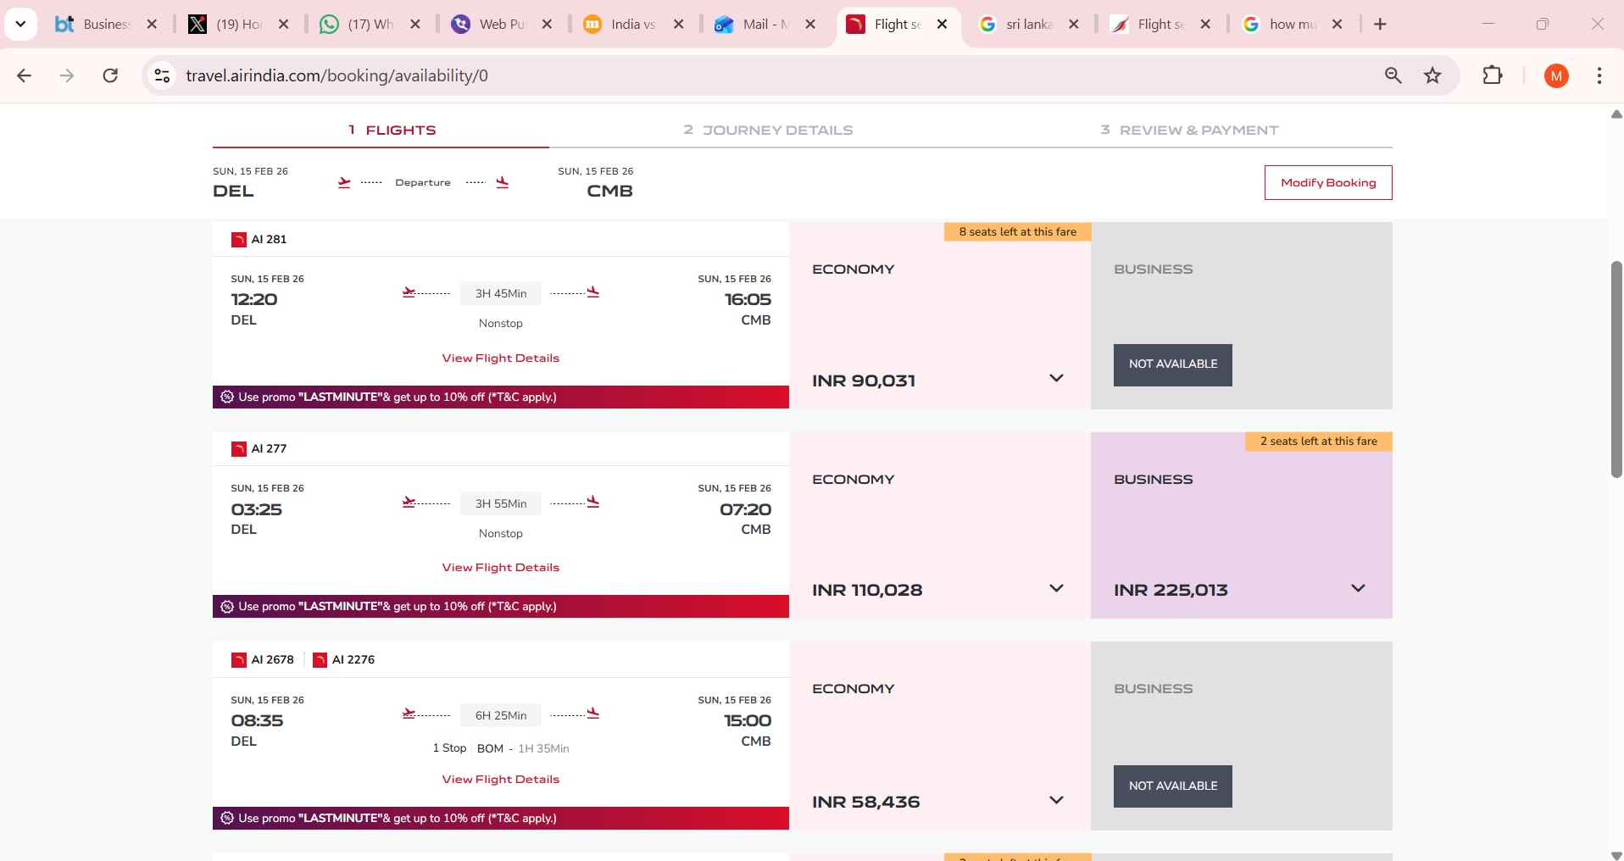Click the zoom magnifier icon in address bar
This screenshot has height=861, width=1624.
(x=1393, y=75)
